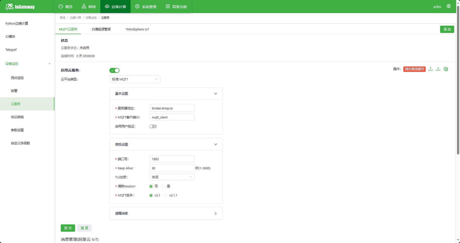The image size is (460, 243).
Task: Click the red 清空离线缓存 button
Action: click(414, 69)
